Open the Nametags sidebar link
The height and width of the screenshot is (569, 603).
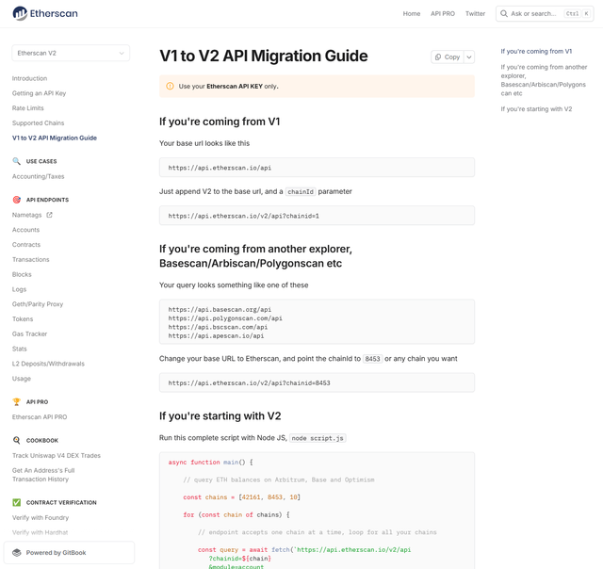[x=26, y=215]
